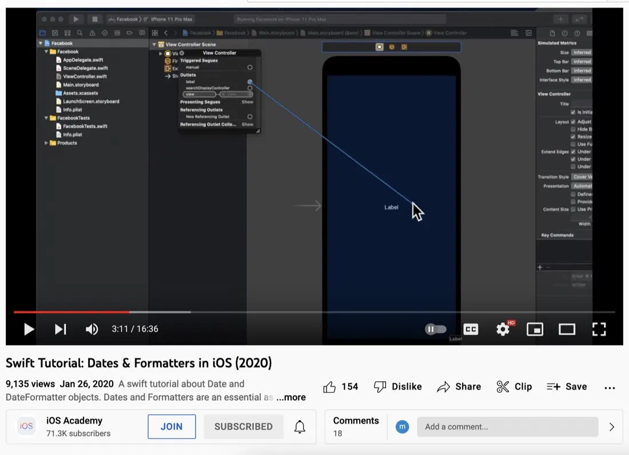Seek on the red video progress bar
629x455 pixels.
(71, 312)
